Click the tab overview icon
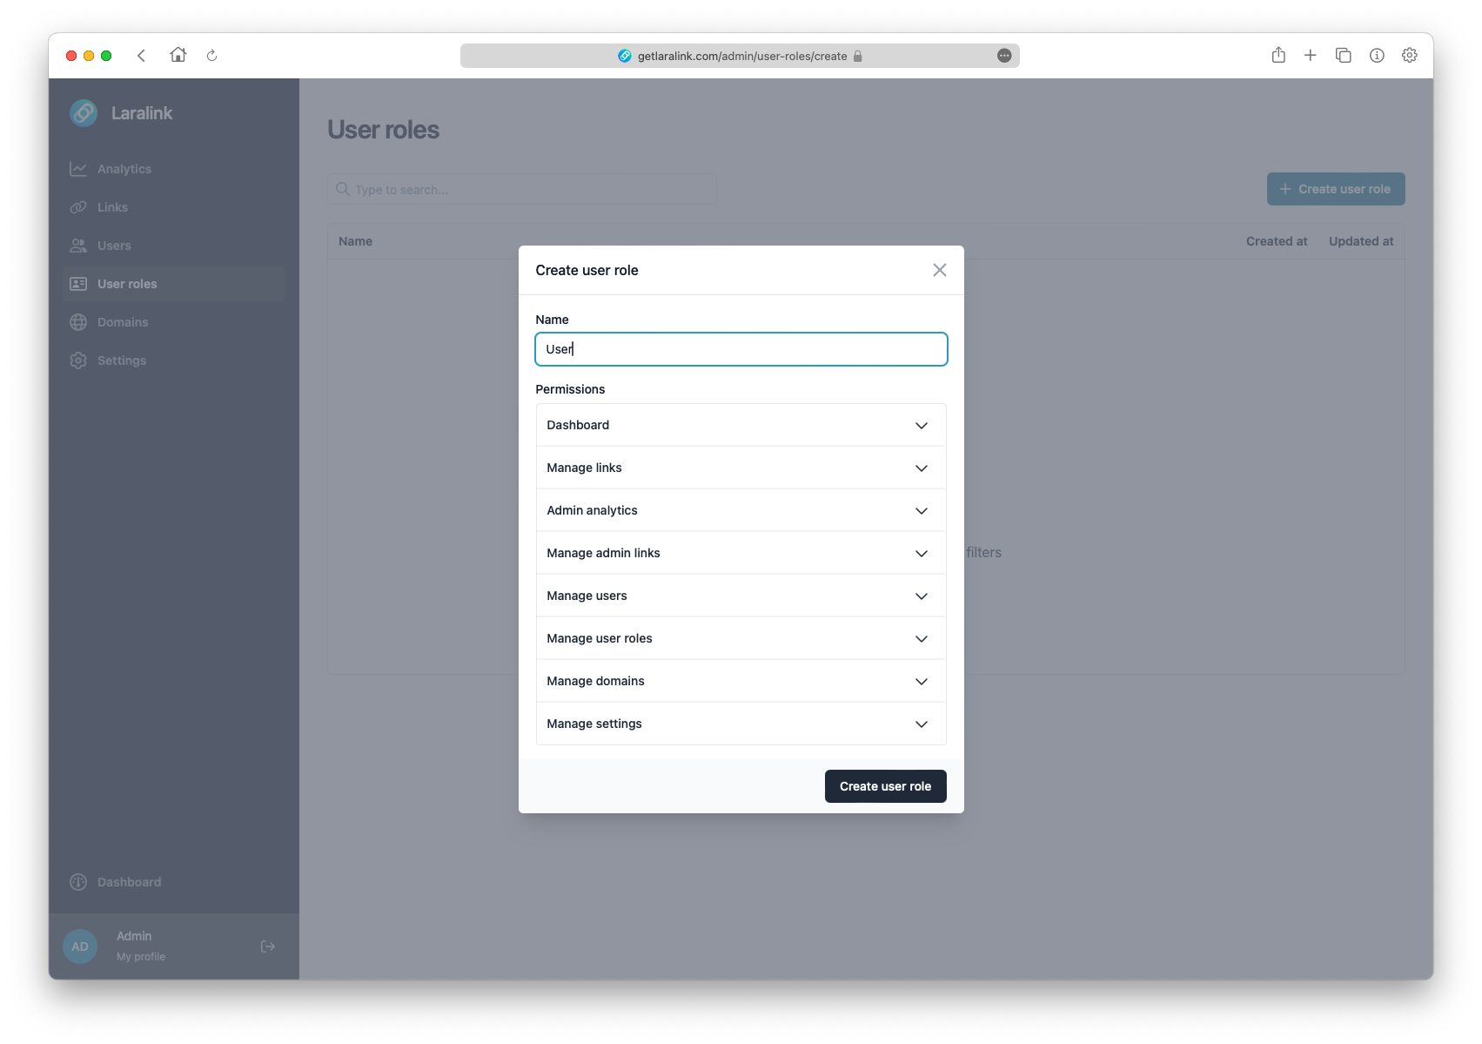 pyautogui.click(x=1343, y=56)
